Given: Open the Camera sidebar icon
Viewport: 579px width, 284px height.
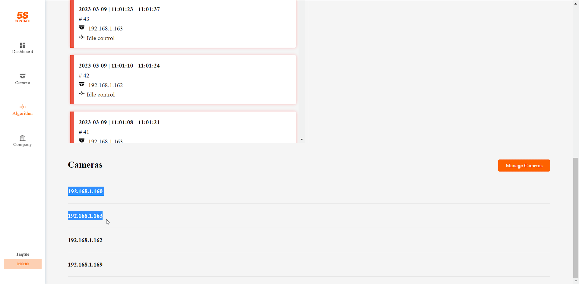Looking at the screenshot, I should pyautogui.click(x=23, y=76).
